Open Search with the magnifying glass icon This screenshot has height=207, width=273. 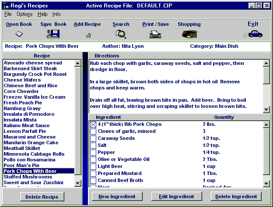point(121,34)
